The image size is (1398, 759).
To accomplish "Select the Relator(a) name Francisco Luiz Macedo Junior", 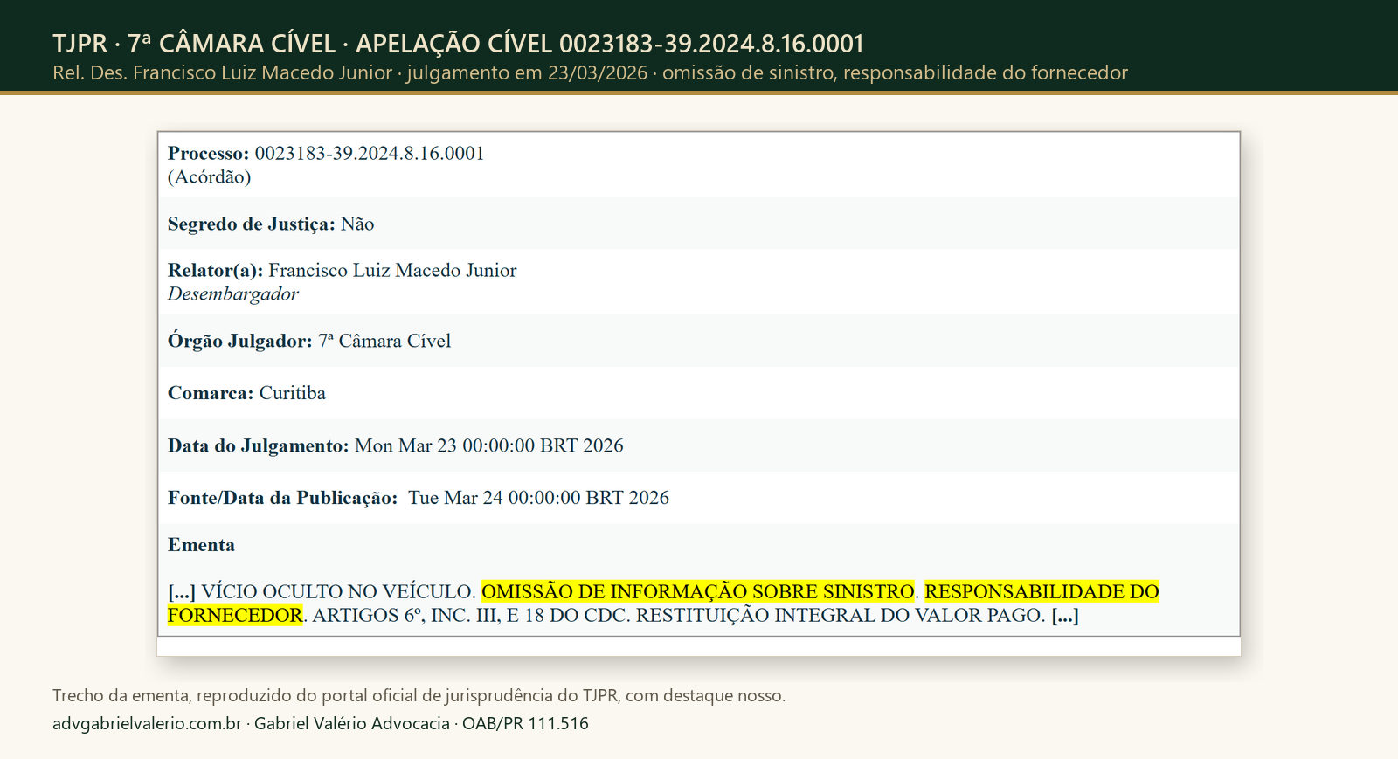I will [392, 271].
